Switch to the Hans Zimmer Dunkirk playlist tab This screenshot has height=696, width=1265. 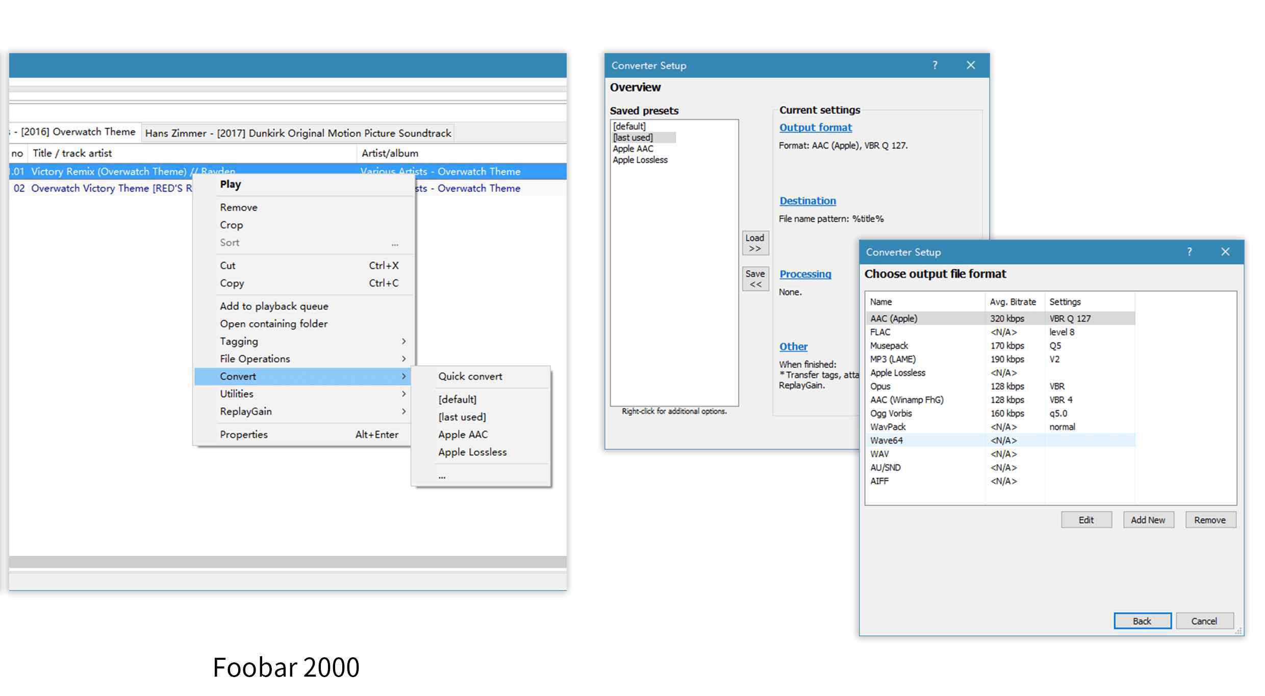point(298,133)
